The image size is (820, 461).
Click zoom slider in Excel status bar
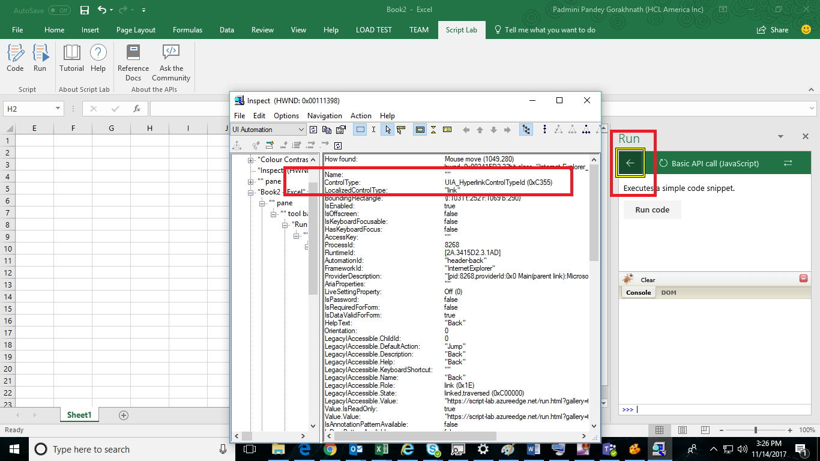(755, 430)
